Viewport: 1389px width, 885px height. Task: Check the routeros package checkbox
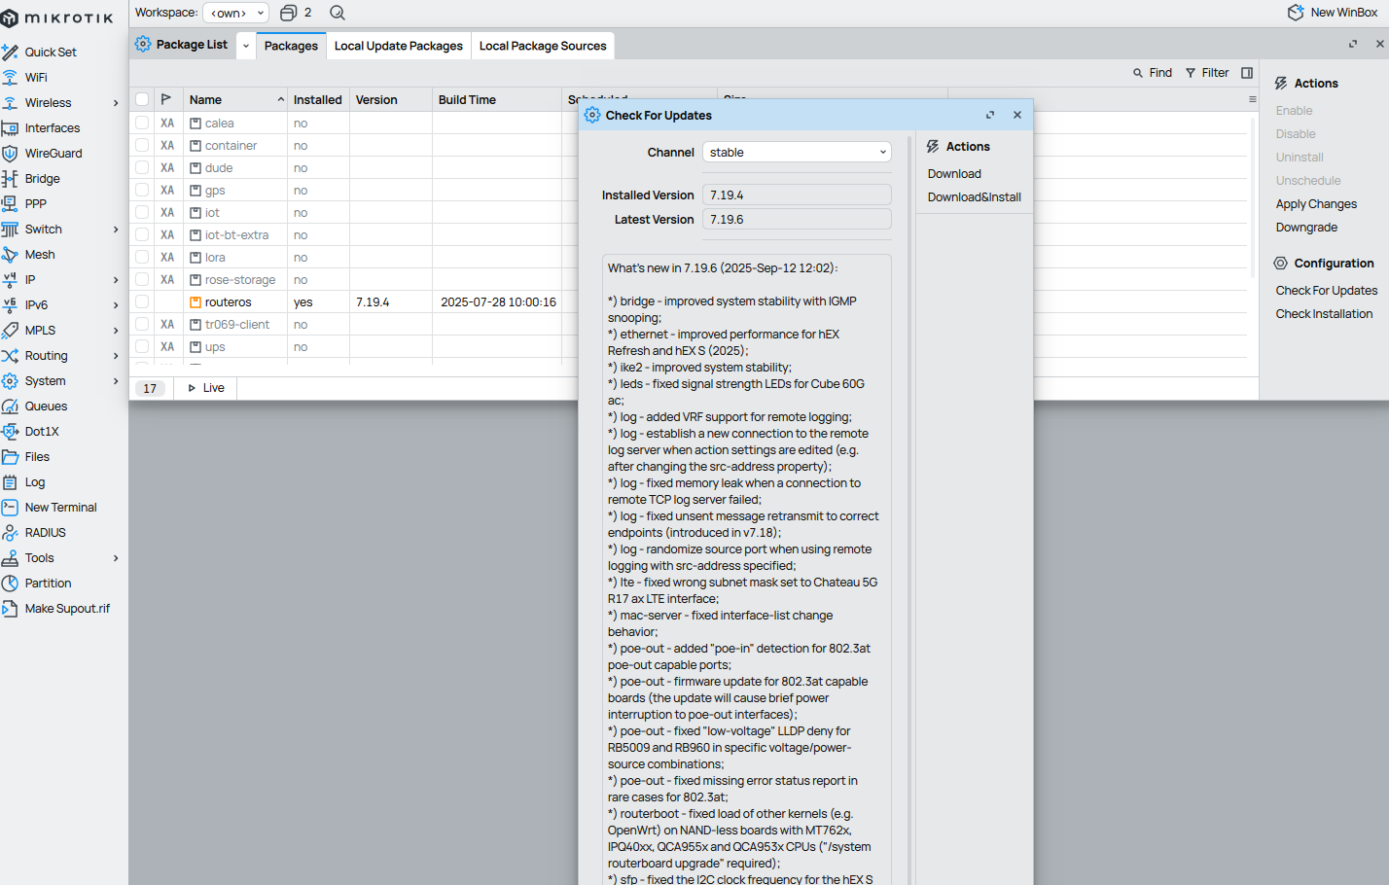click(x=142, y=302)
